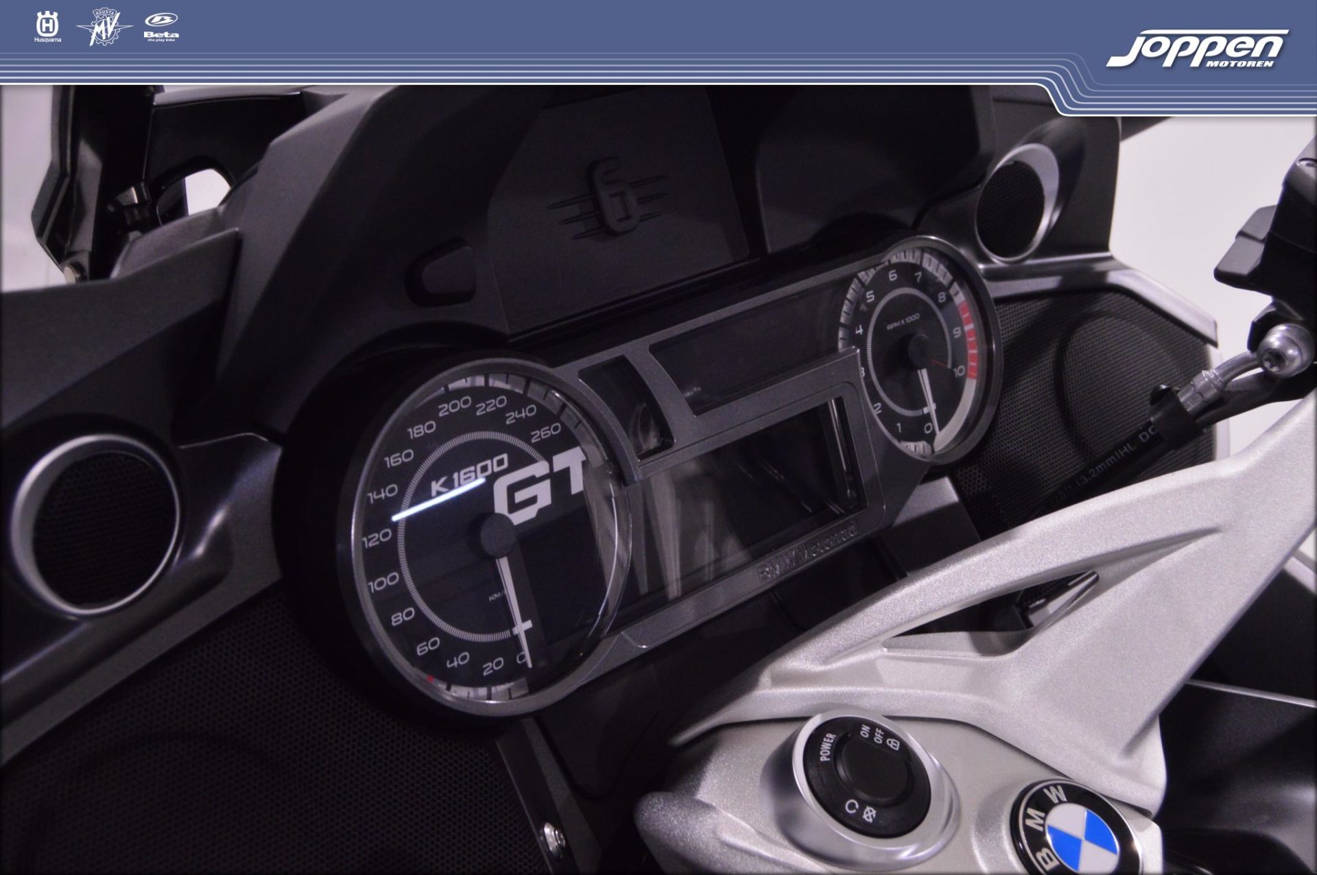The image size is (1317, 875).
Task: Click the RPM x1000 label on the tachometer
Action: pyautogui.click(x=904, y=322)
